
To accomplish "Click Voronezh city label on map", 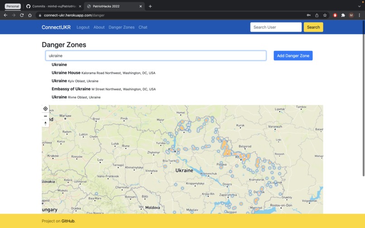I will click(x=275, y=127).
